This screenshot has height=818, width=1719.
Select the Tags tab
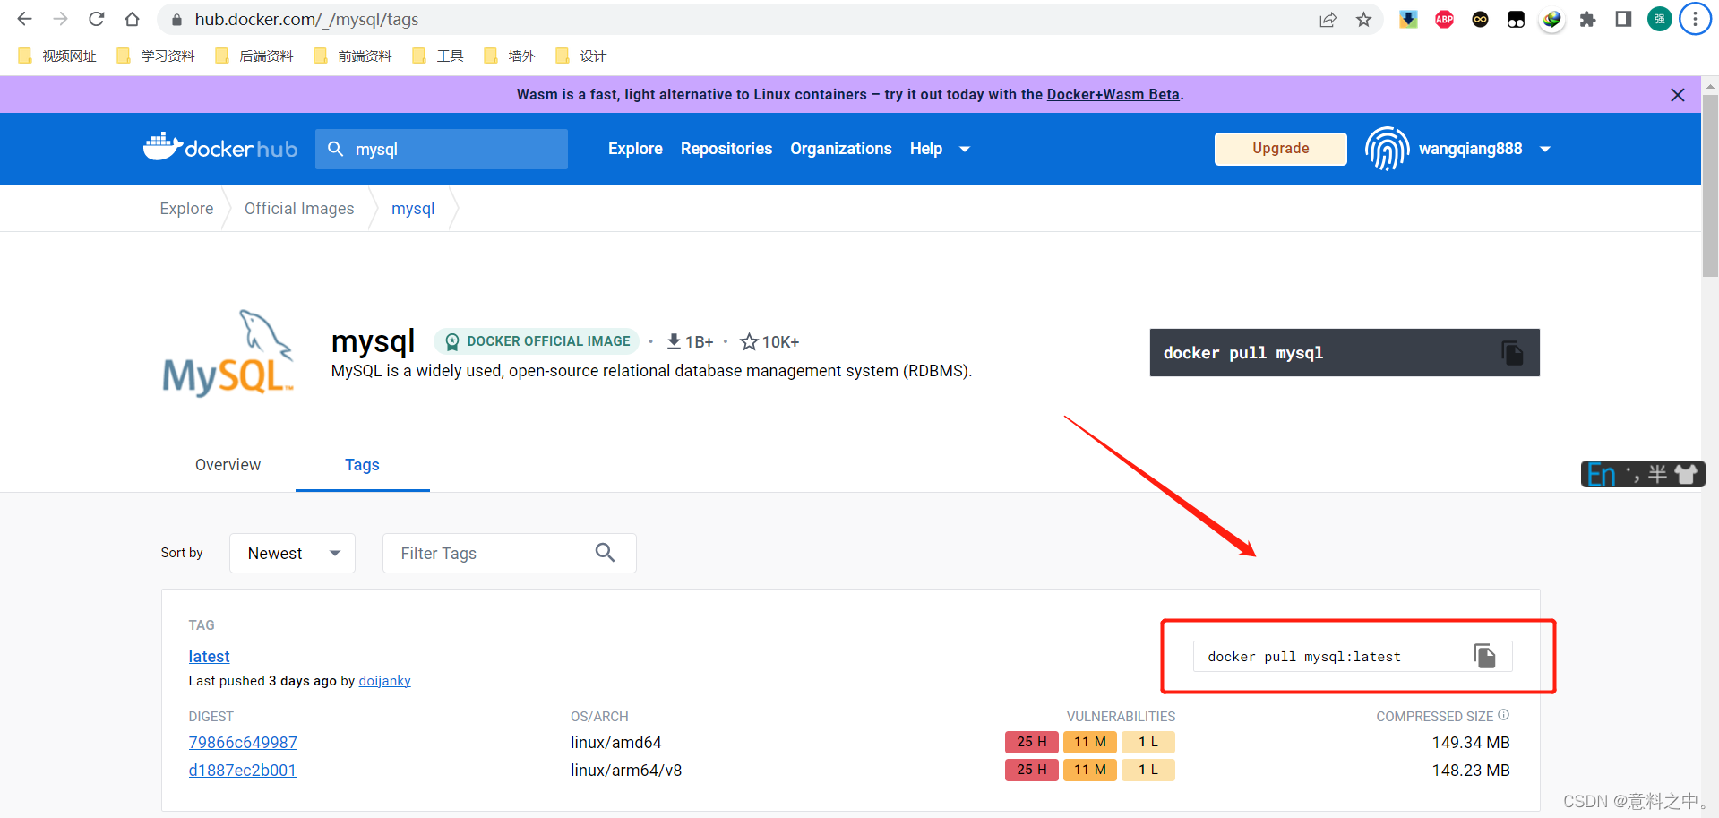tap(362, 465)
